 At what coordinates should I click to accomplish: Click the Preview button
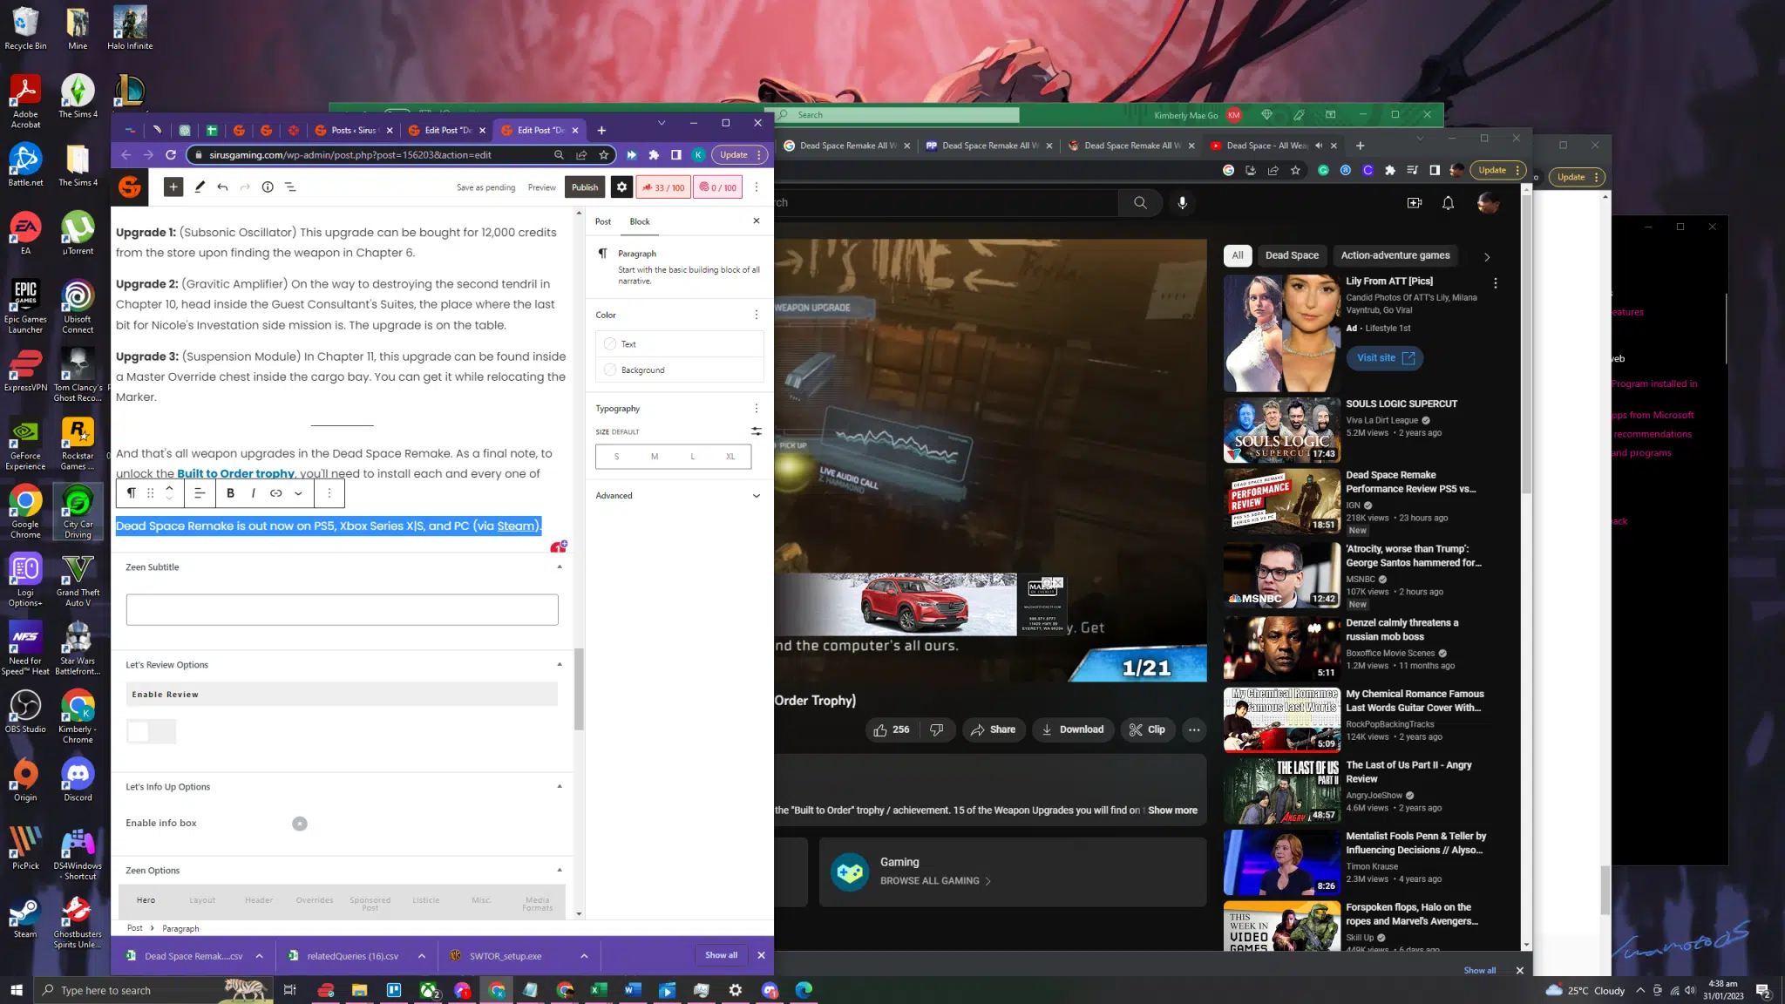tap(541, 187)
